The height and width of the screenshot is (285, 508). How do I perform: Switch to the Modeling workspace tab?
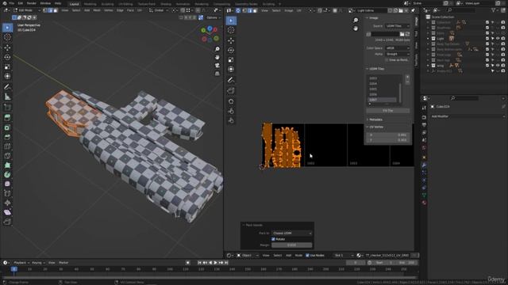pyautogui.click(x=90, y=4)
